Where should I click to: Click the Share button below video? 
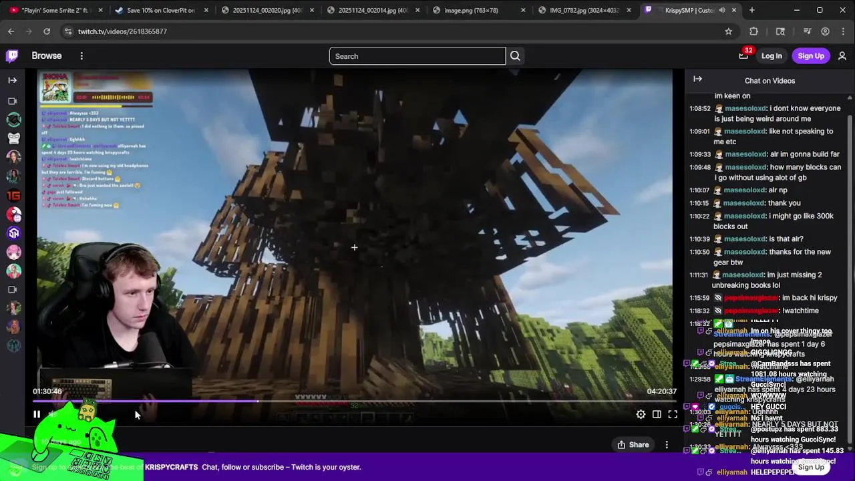(633, 445)
